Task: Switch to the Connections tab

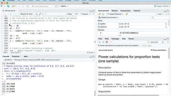Action: pos(125,11)
